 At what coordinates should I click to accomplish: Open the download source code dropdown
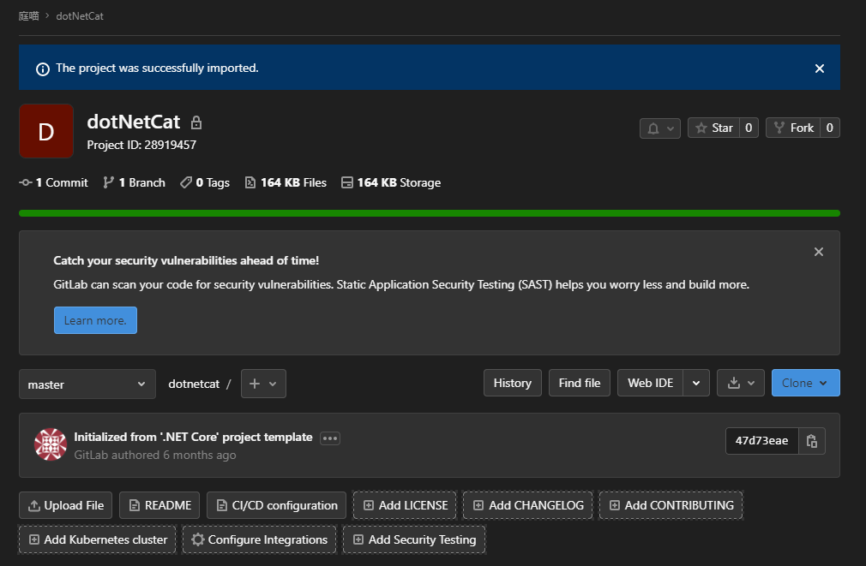click(739, 384)
